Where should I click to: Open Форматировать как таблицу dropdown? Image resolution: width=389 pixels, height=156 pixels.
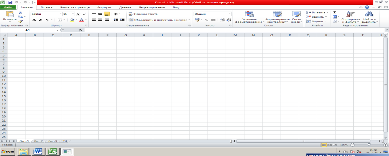[x=277, y=17]
